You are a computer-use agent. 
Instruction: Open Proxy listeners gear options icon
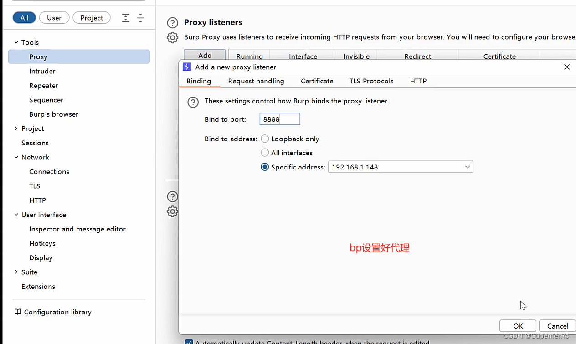pos(172,37)
